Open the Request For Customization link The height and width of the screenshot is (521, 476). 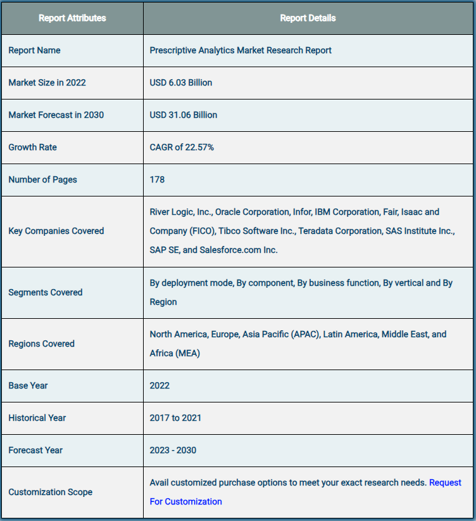coord(186,501)
